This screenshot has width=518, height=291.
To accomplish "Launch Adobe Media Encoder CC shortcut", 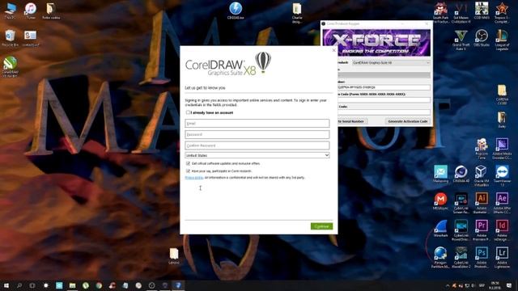I will tap(502, 149).
